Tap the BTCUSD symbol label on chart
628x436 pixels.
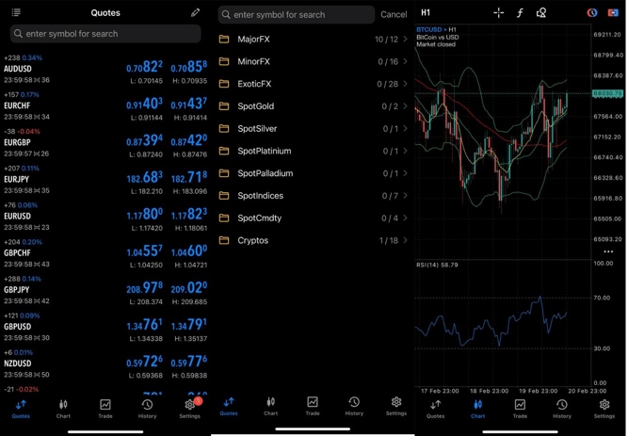tap(428, 29)
